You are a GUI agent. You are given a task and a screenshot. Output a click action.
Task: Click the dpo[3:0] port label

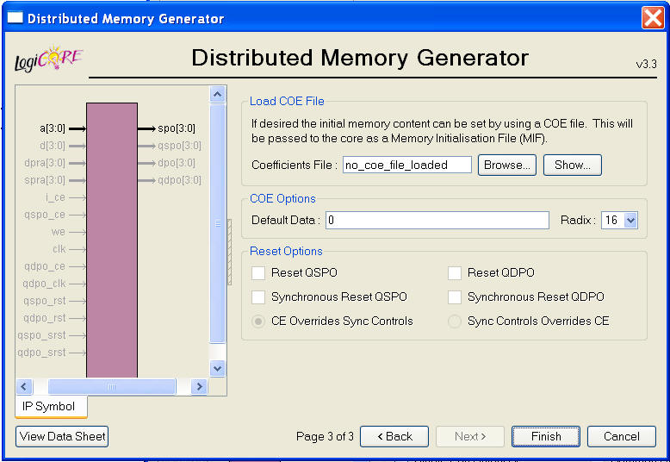coord(177,163)
